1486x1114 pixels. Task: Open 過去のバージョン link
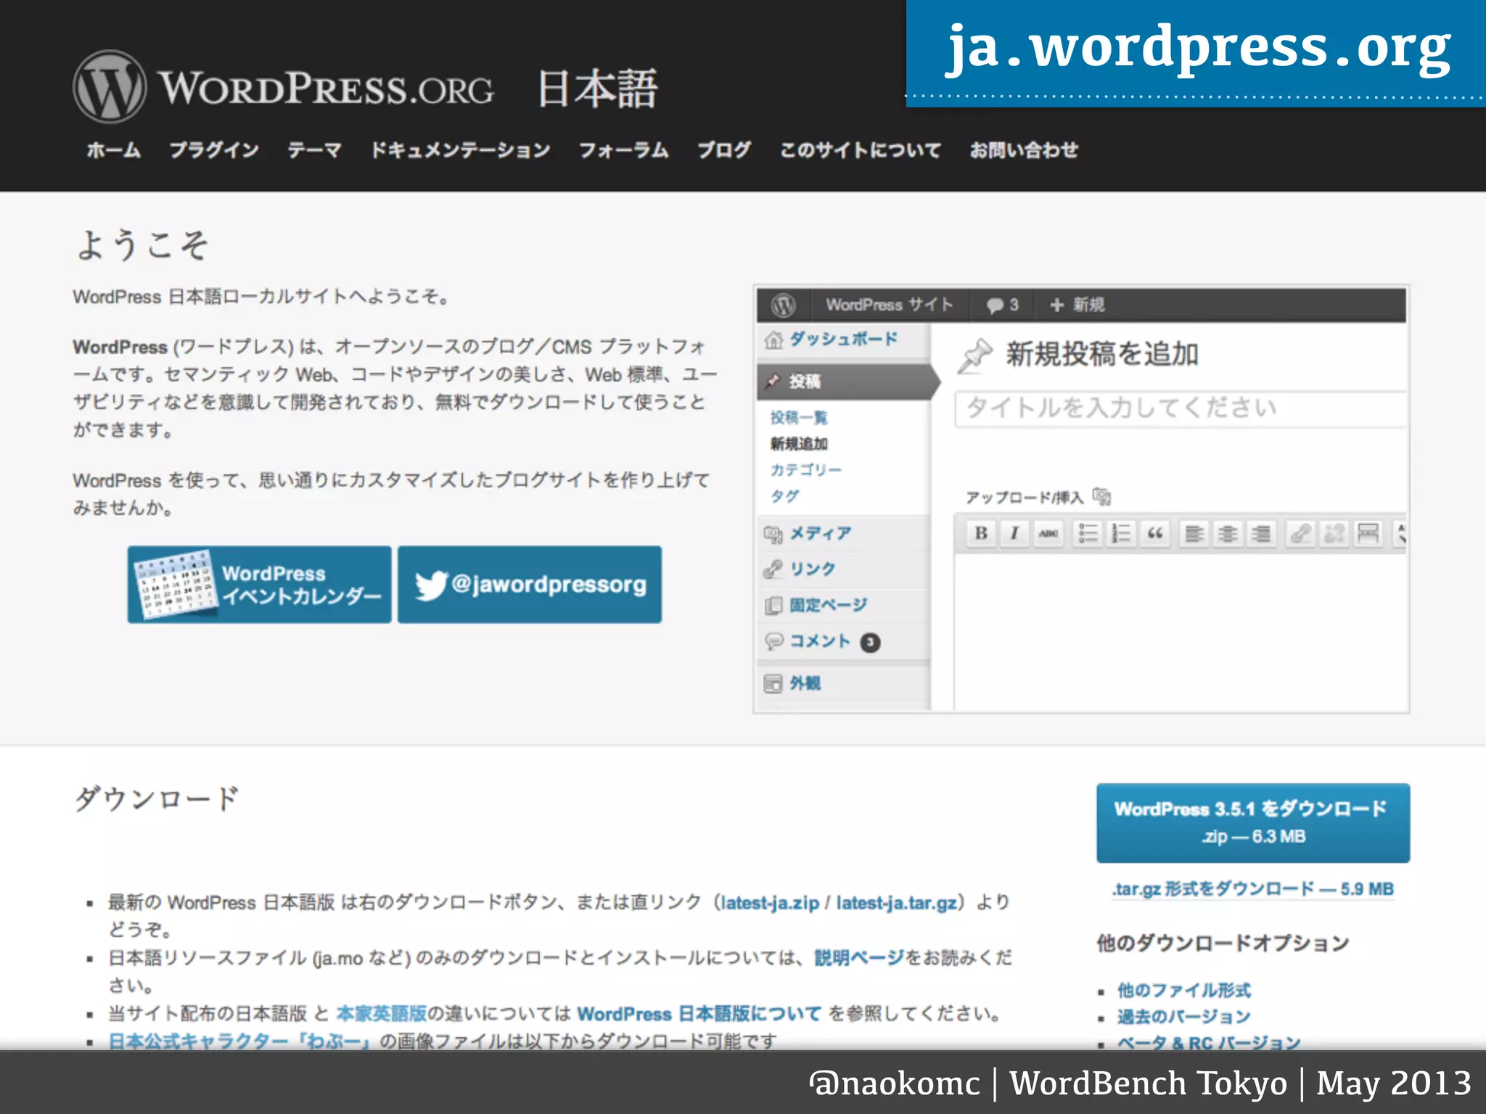[x=1184, y=1017]
